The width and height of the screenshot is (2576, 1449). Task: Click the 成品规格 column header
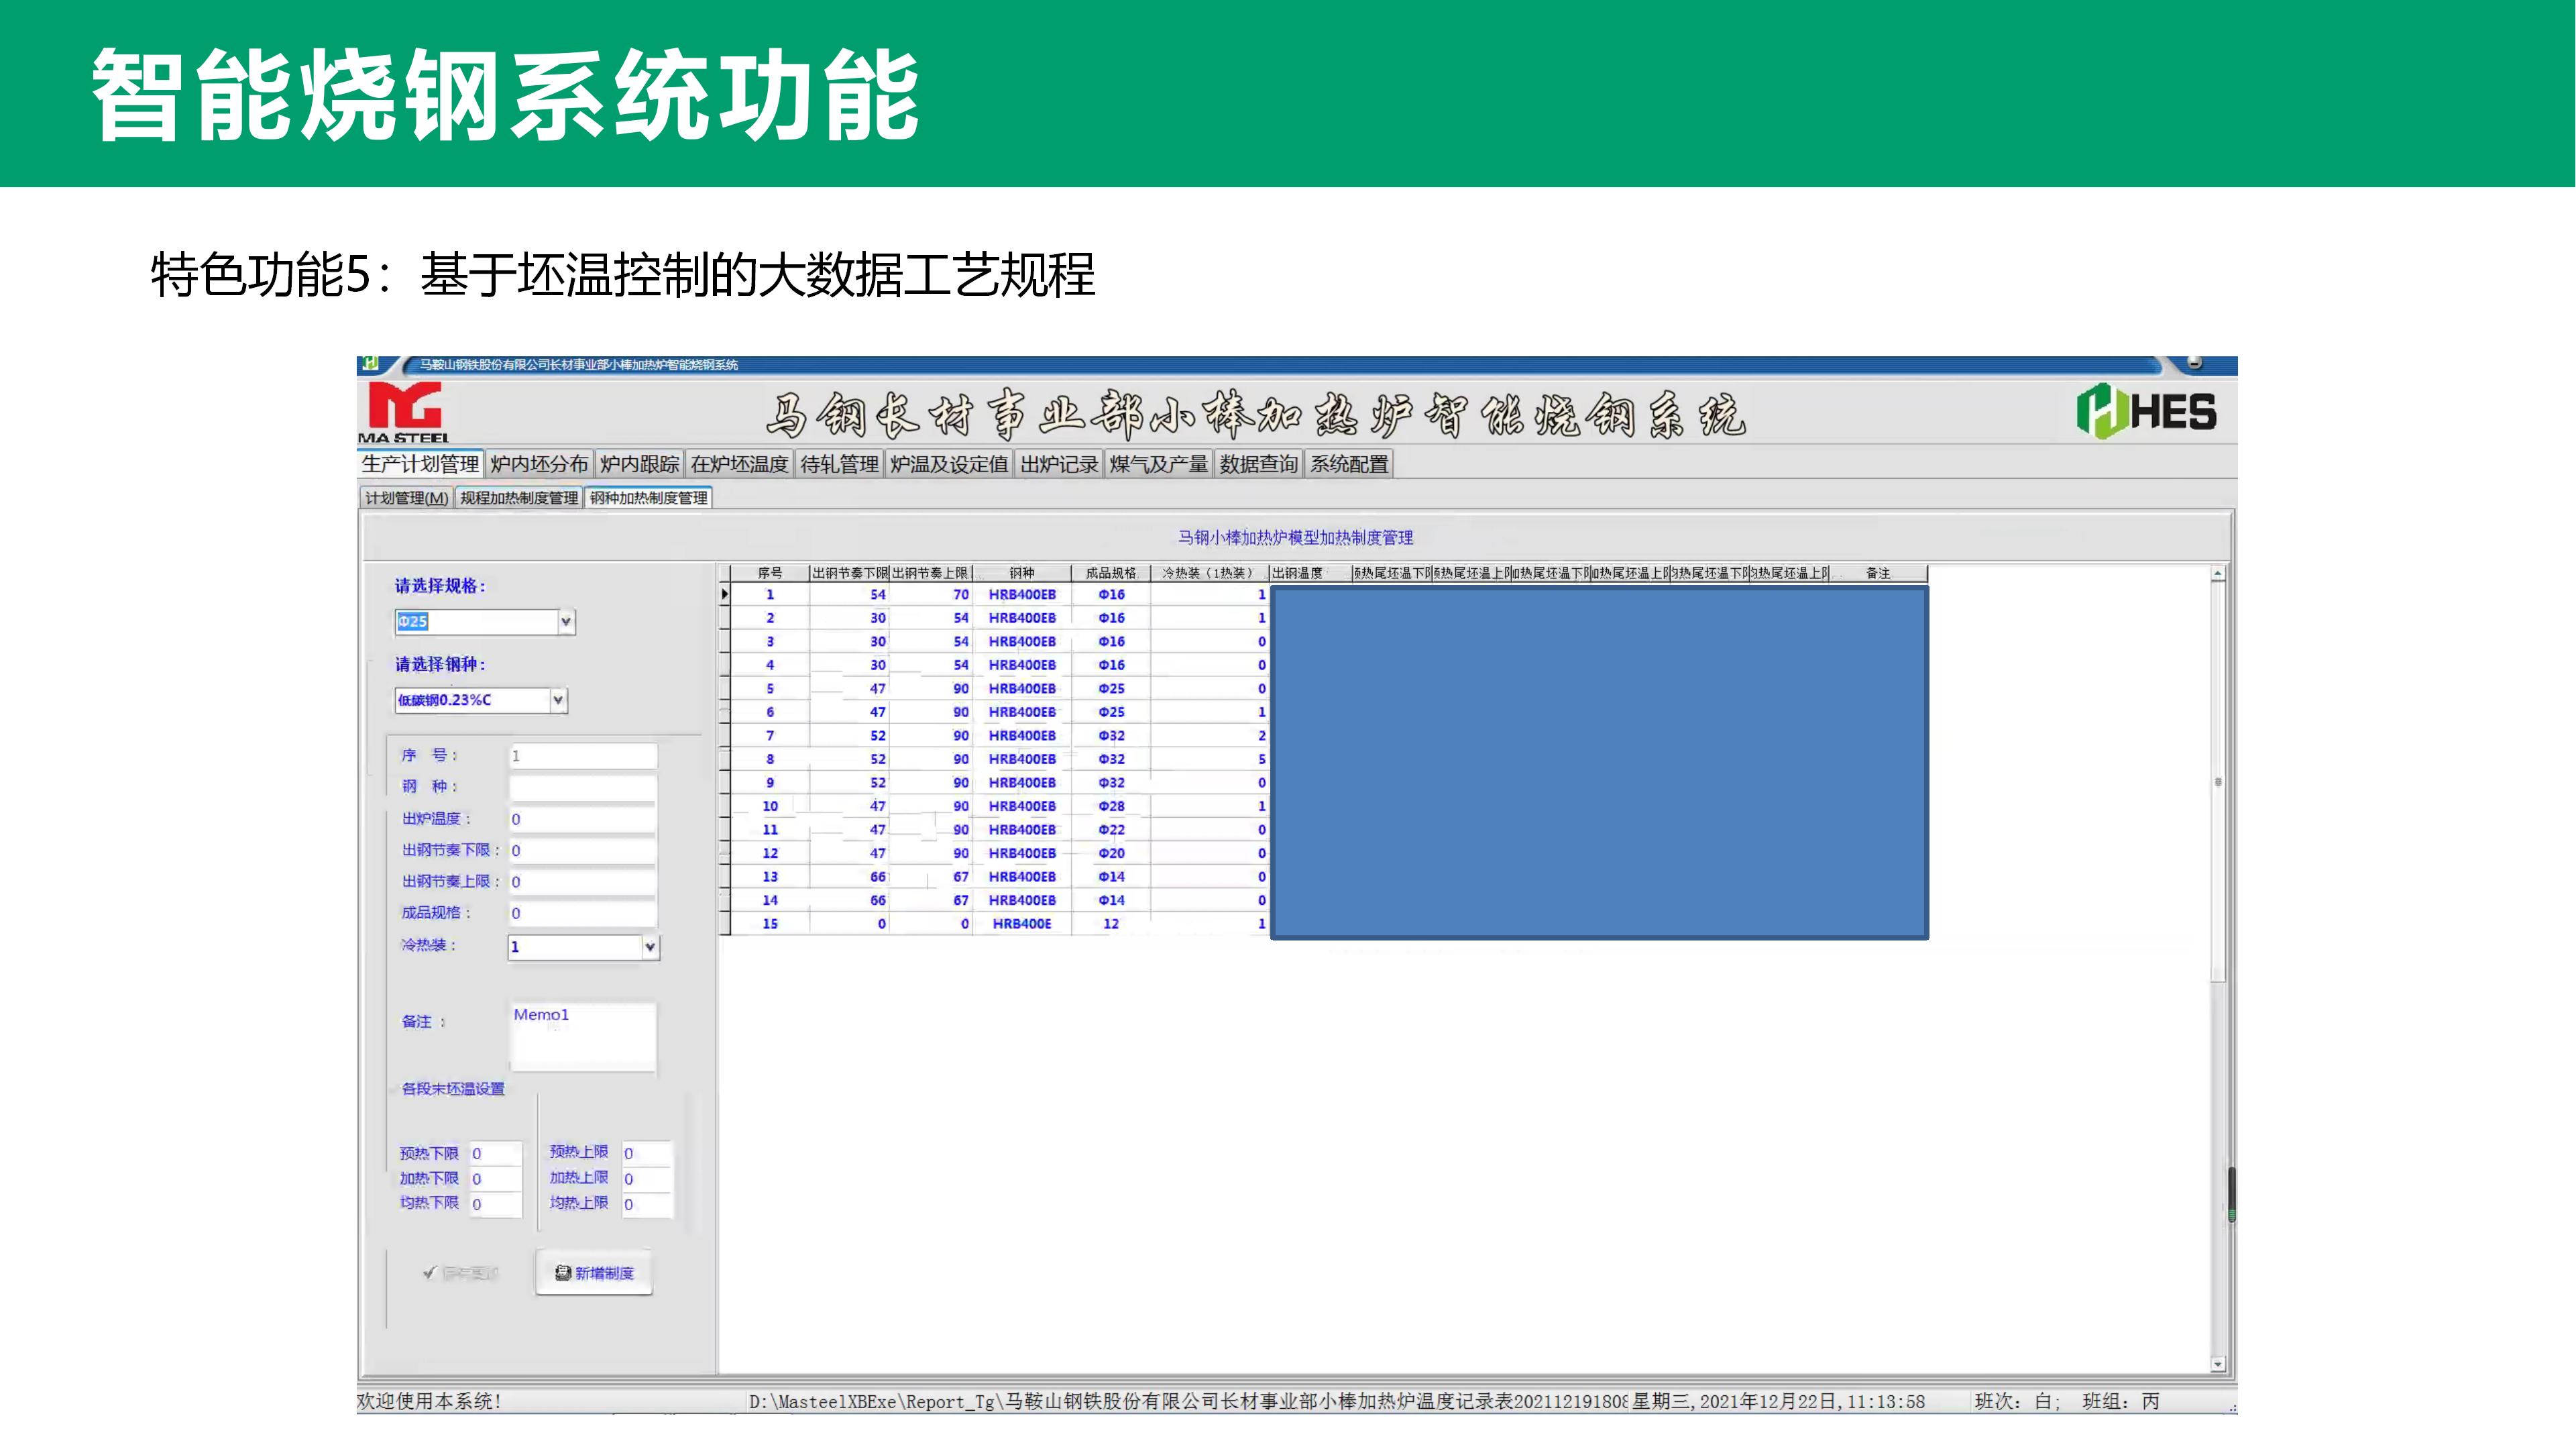coord(1111,573)
